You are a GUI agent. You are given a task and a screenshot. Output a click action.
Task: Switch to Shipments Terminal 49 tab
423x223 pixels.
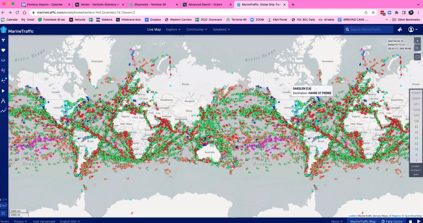tap(153, 4)
